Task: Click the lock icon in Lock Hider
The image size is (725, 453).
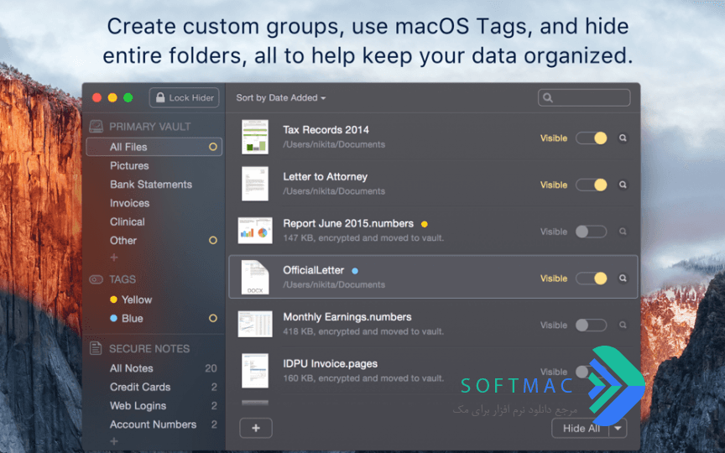Action: [160, 97]
